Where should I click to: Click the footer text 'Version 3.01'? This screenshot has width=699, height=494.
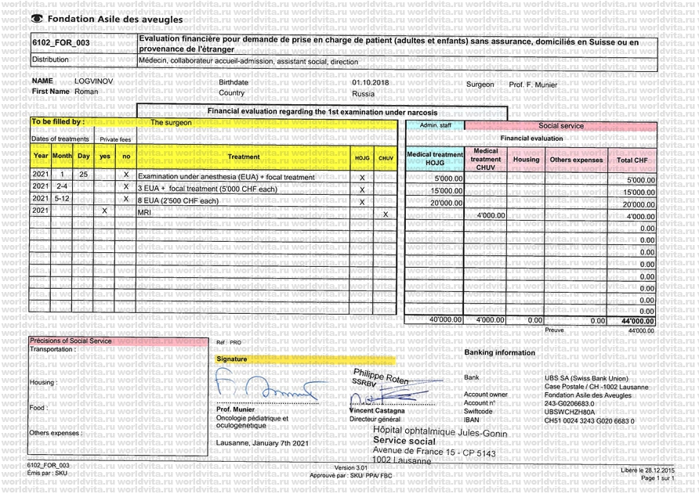351,467
